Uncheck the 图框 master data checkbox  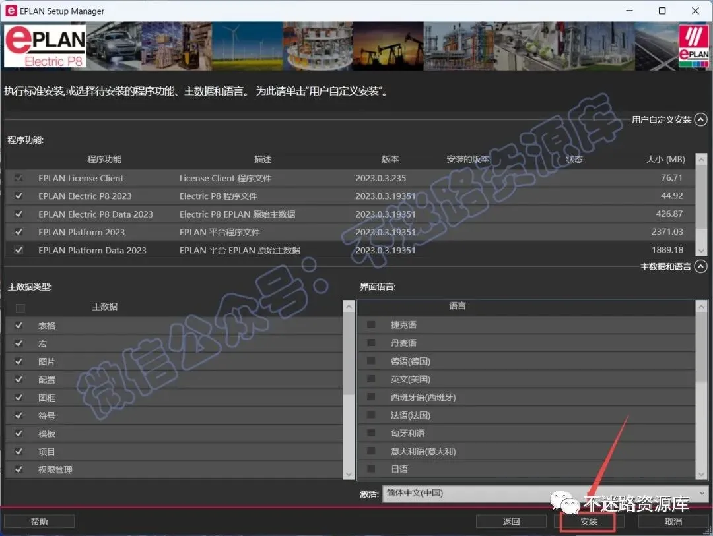[18, 398]
